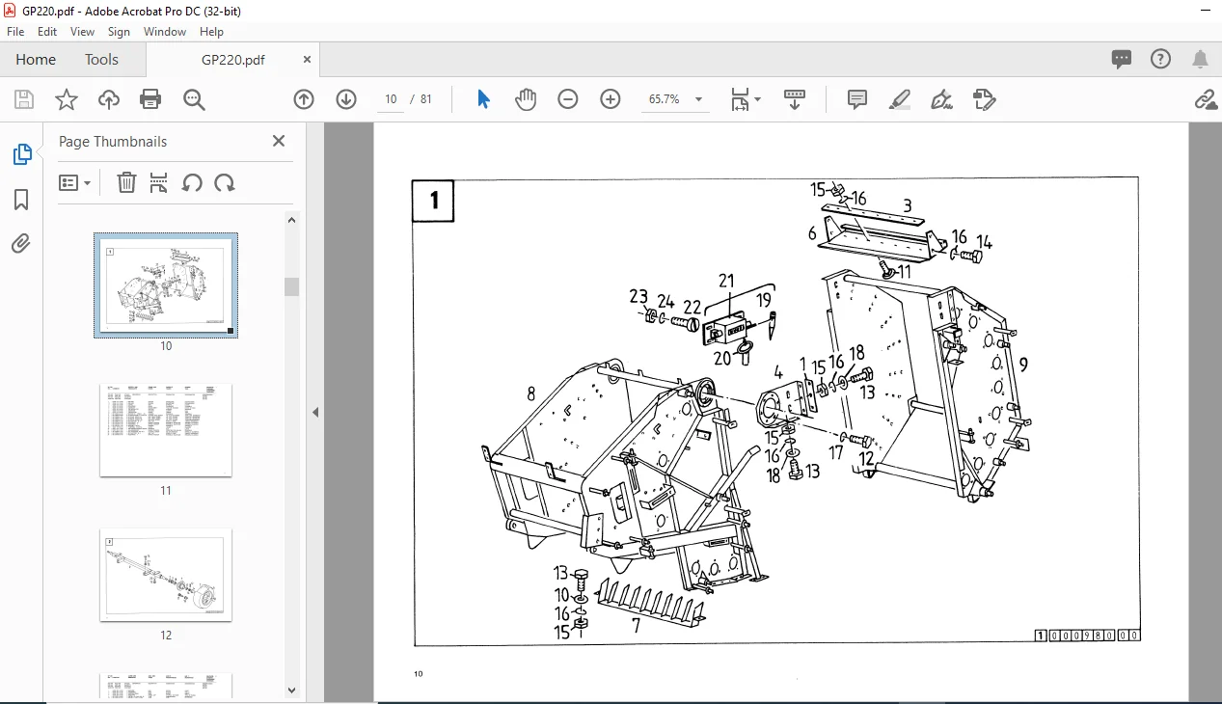The height and width of the screenshot is (704, 1222).
Task: Share link icon at toolbar end
Action: tap(1205, 99)
